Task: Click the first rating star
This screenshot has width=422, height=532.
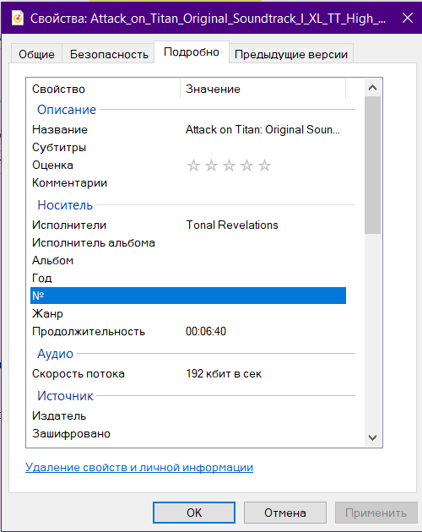Action: [194, 166]
